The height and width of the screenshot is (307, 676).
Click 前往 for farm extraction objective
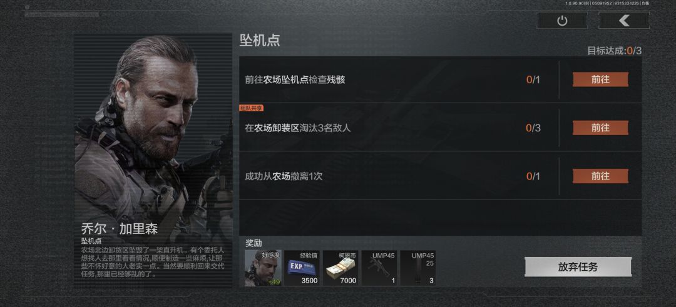[x=600, y=176]
